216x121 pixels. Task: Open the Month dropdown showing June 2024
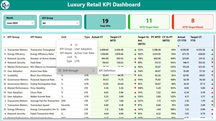tap(20, 23)
